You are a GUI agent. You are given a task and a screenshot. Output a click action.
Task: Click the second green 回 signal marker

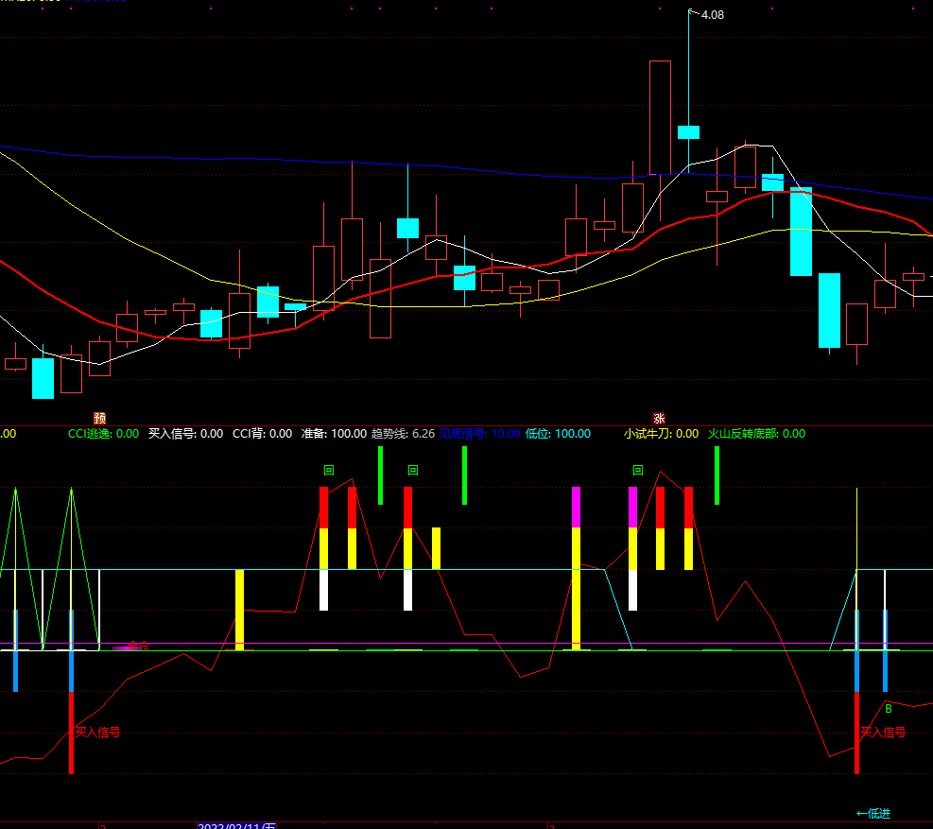(413, 470)
